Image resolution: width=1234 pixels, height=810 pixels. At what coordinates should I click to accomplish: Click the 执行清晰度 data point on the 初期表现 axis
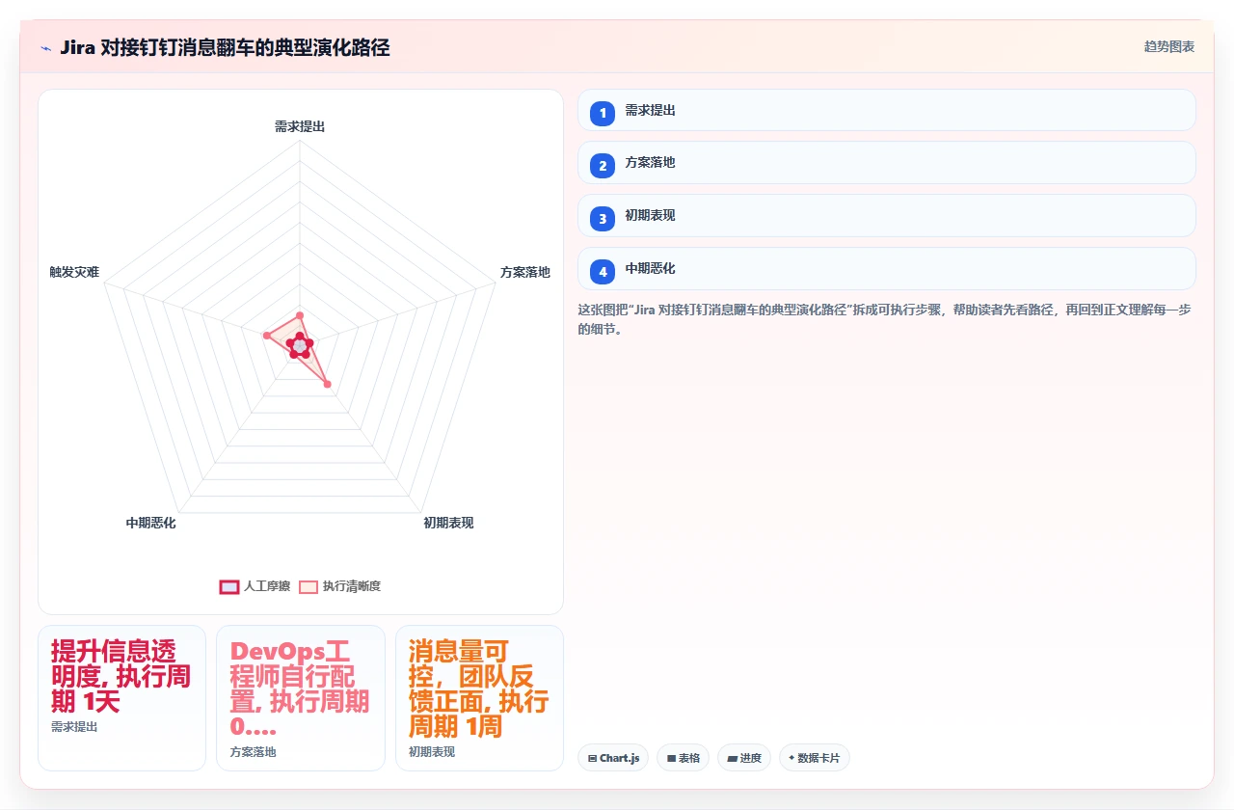point(328,385)
